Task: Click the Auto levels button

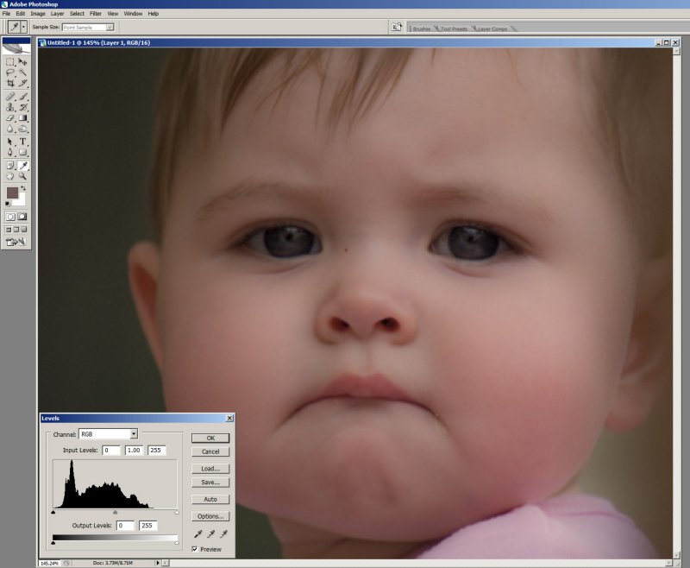Action: [x=210, y=499]
